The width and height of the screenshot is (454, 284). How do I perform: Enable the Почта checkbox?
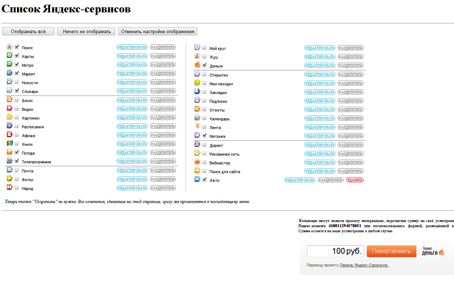point(17,170)
